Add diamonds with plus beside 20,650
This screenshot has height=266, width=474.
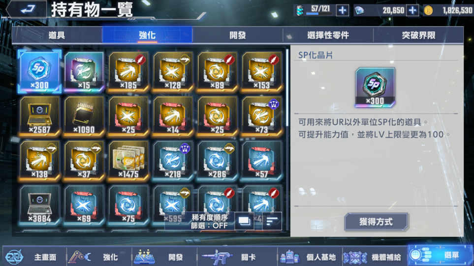point(412,10)
